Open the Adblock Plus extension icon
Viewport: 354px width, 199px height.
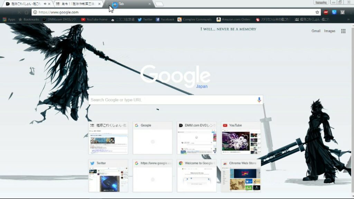click(x=326, y=12)
